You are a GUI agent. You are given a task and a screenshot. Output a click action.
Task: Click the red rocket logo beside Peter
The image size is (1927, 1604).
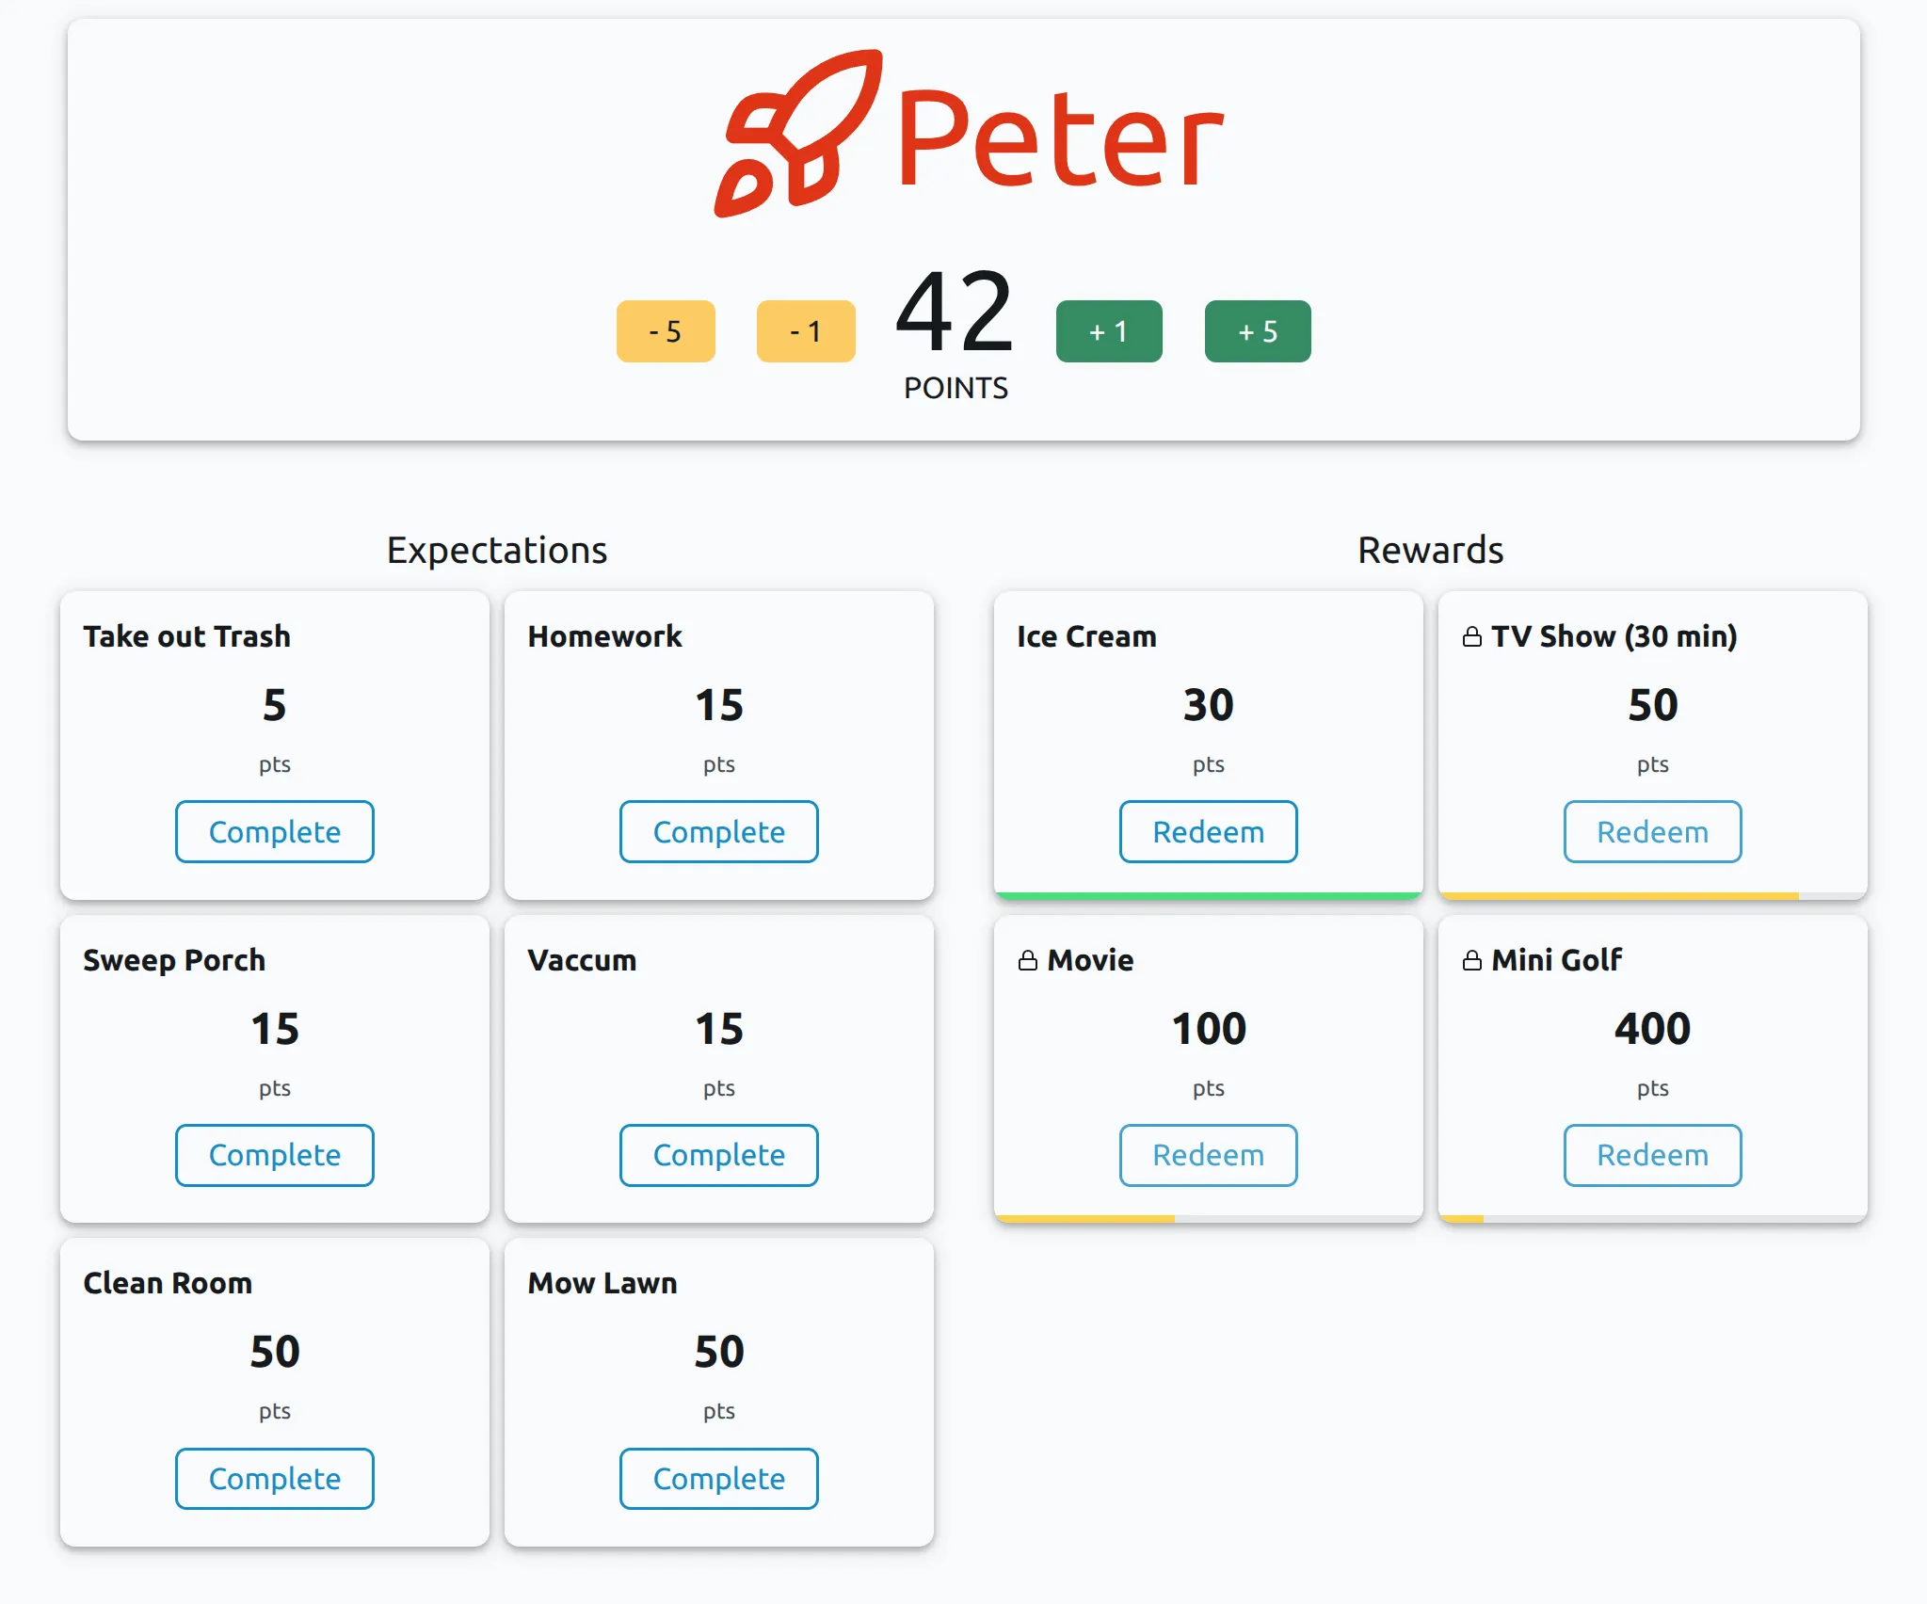805,136
